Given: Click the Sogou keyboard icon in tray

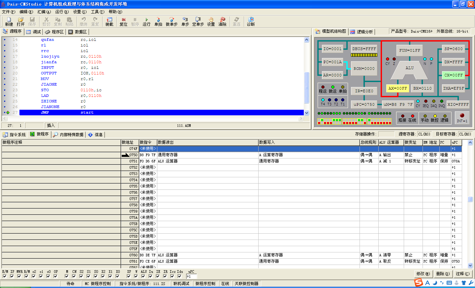Looking at the screenshot, I should 449,283.
